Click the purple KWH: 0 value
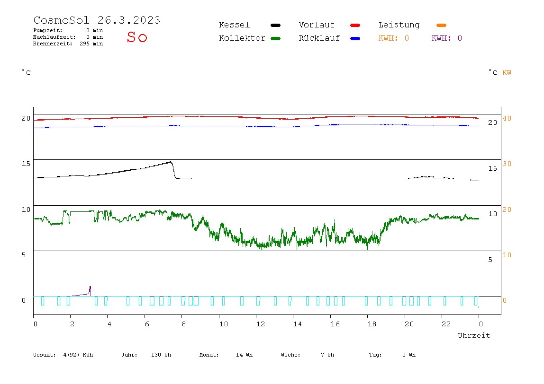This screenshot has height=384, width=544. tap(447, 38)
